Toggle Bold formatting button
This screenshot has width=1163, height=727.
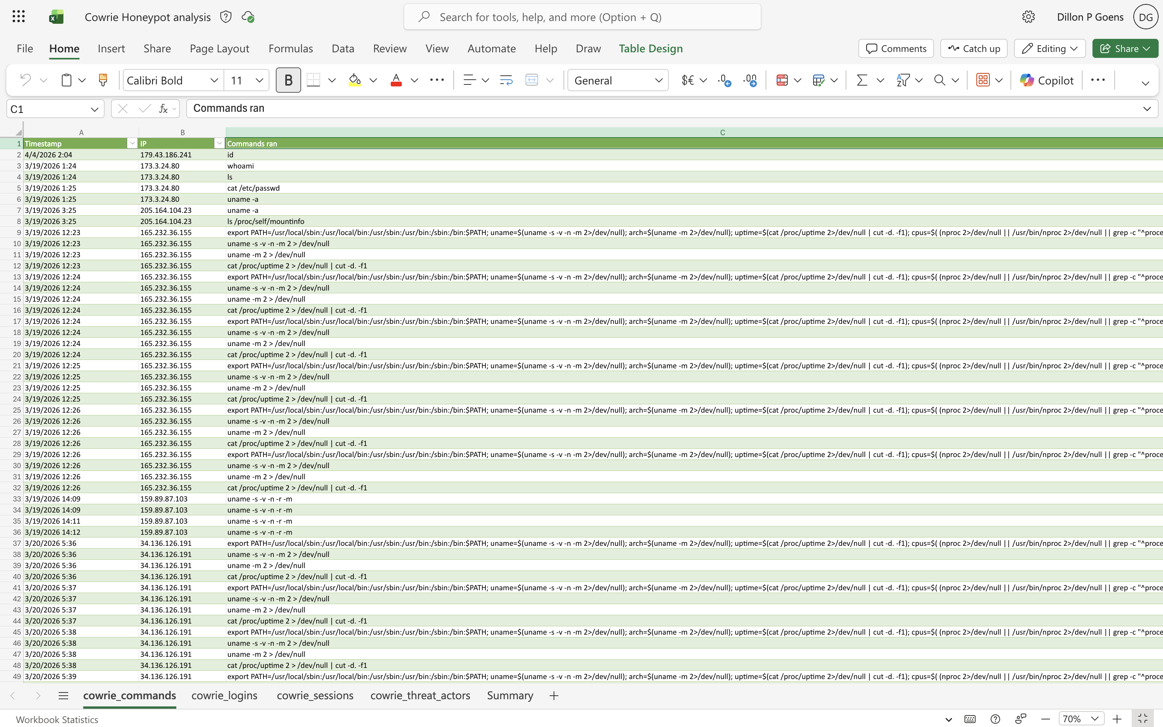tap(288, 80)
